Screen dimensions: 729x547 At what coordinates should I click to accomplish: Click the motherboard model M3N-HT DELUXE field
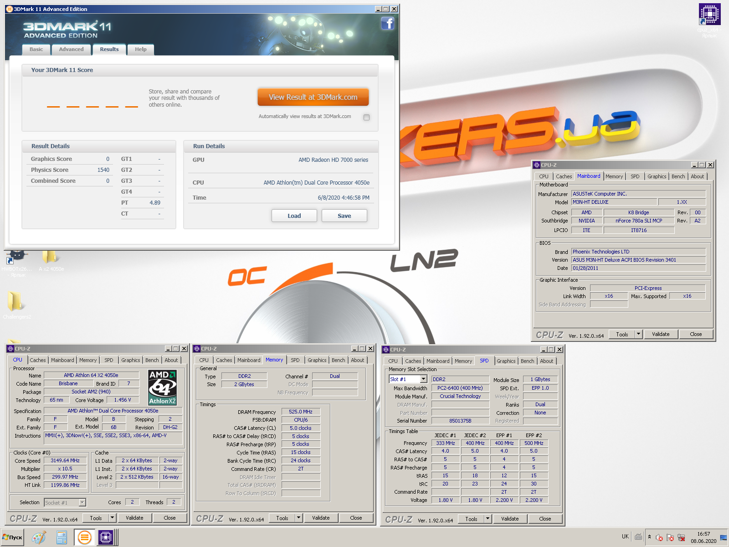(614, 202)
